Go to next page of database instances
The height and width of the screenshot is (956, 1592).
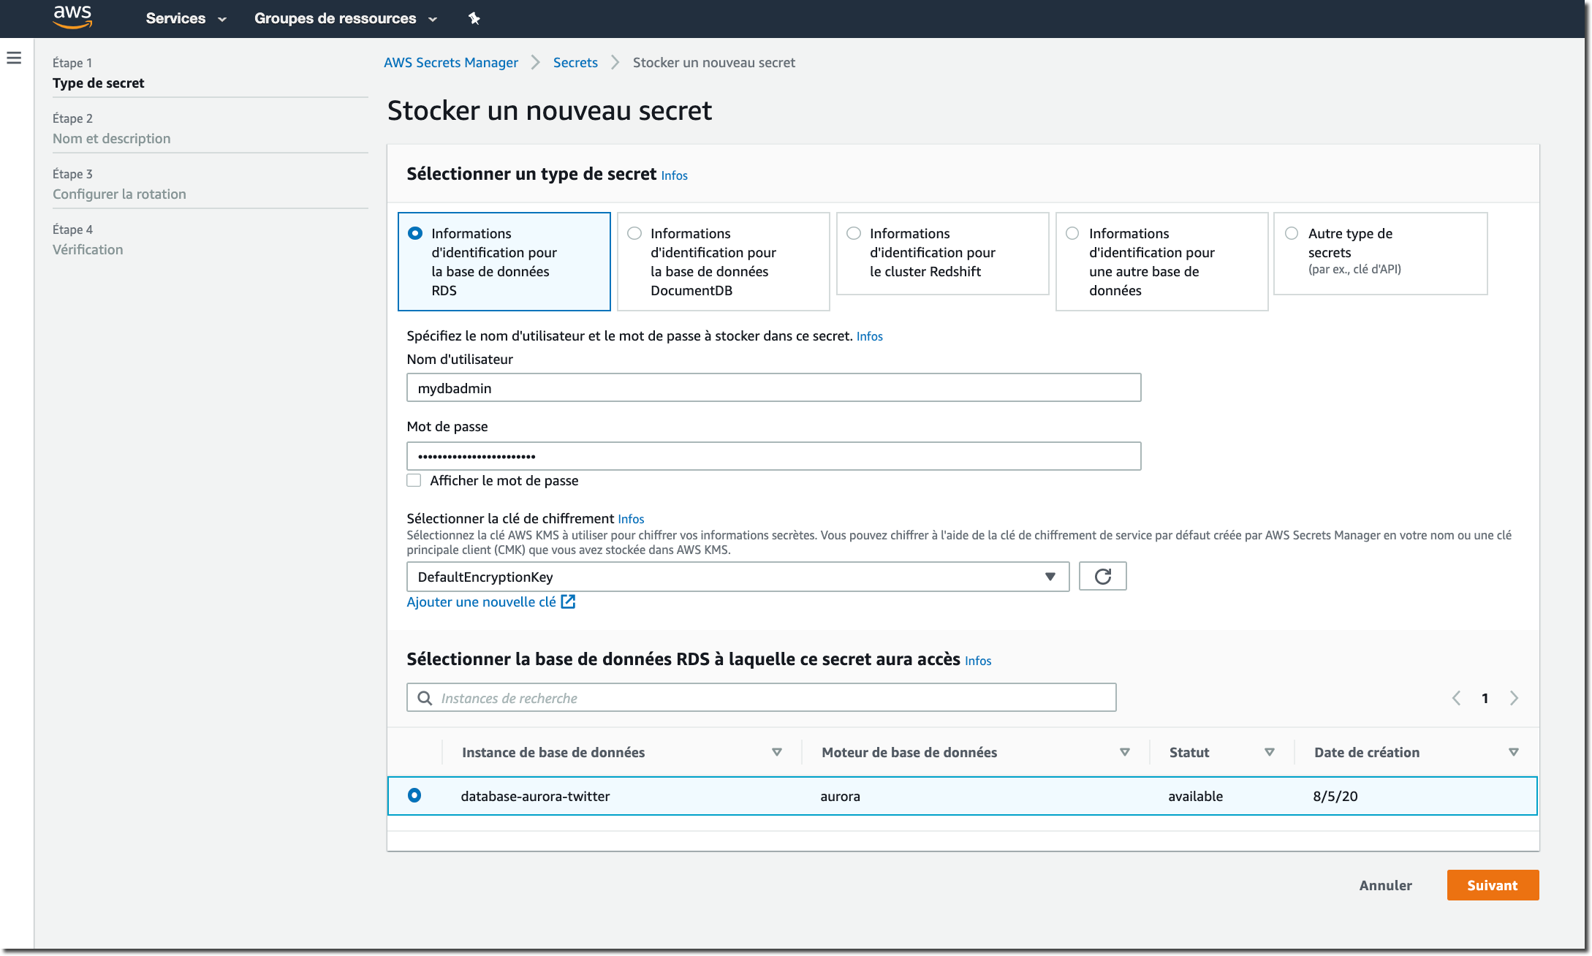click(x=1514, y=698)
